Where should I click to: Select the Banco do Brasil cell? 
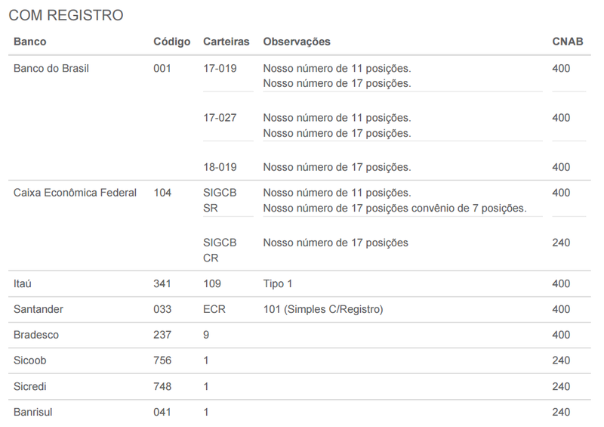pos(51,69)
